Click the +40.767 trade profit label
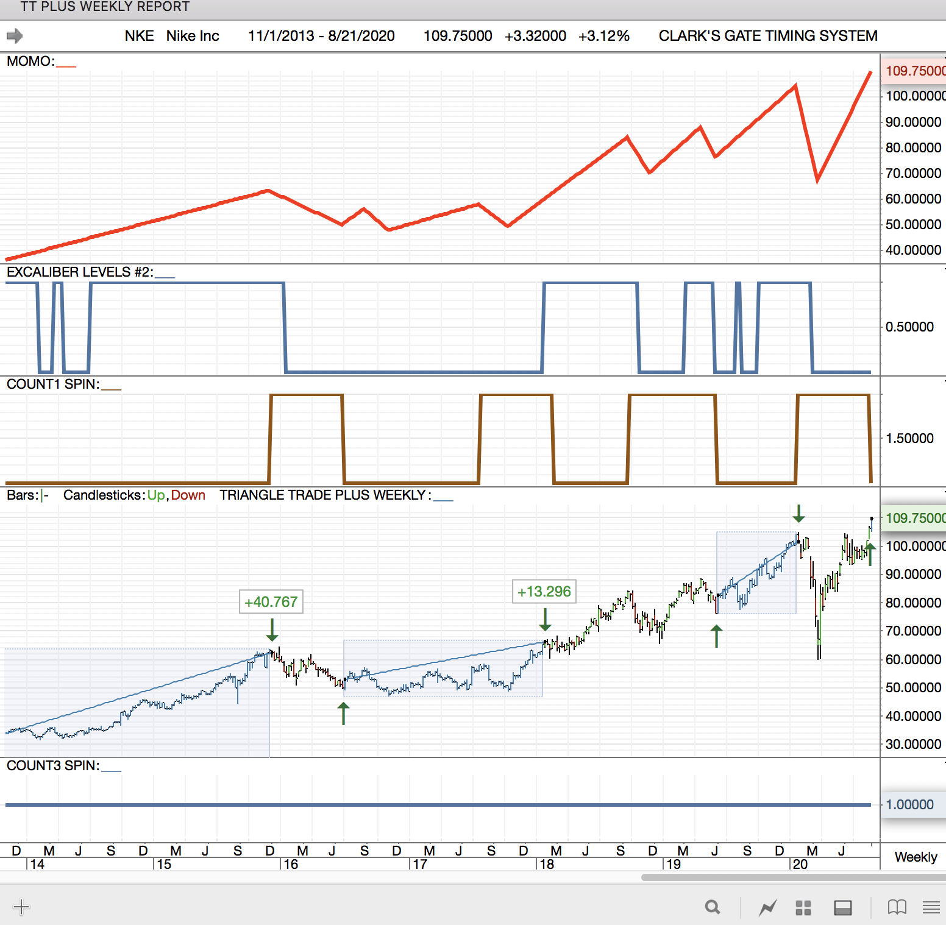 coord(271,602)
